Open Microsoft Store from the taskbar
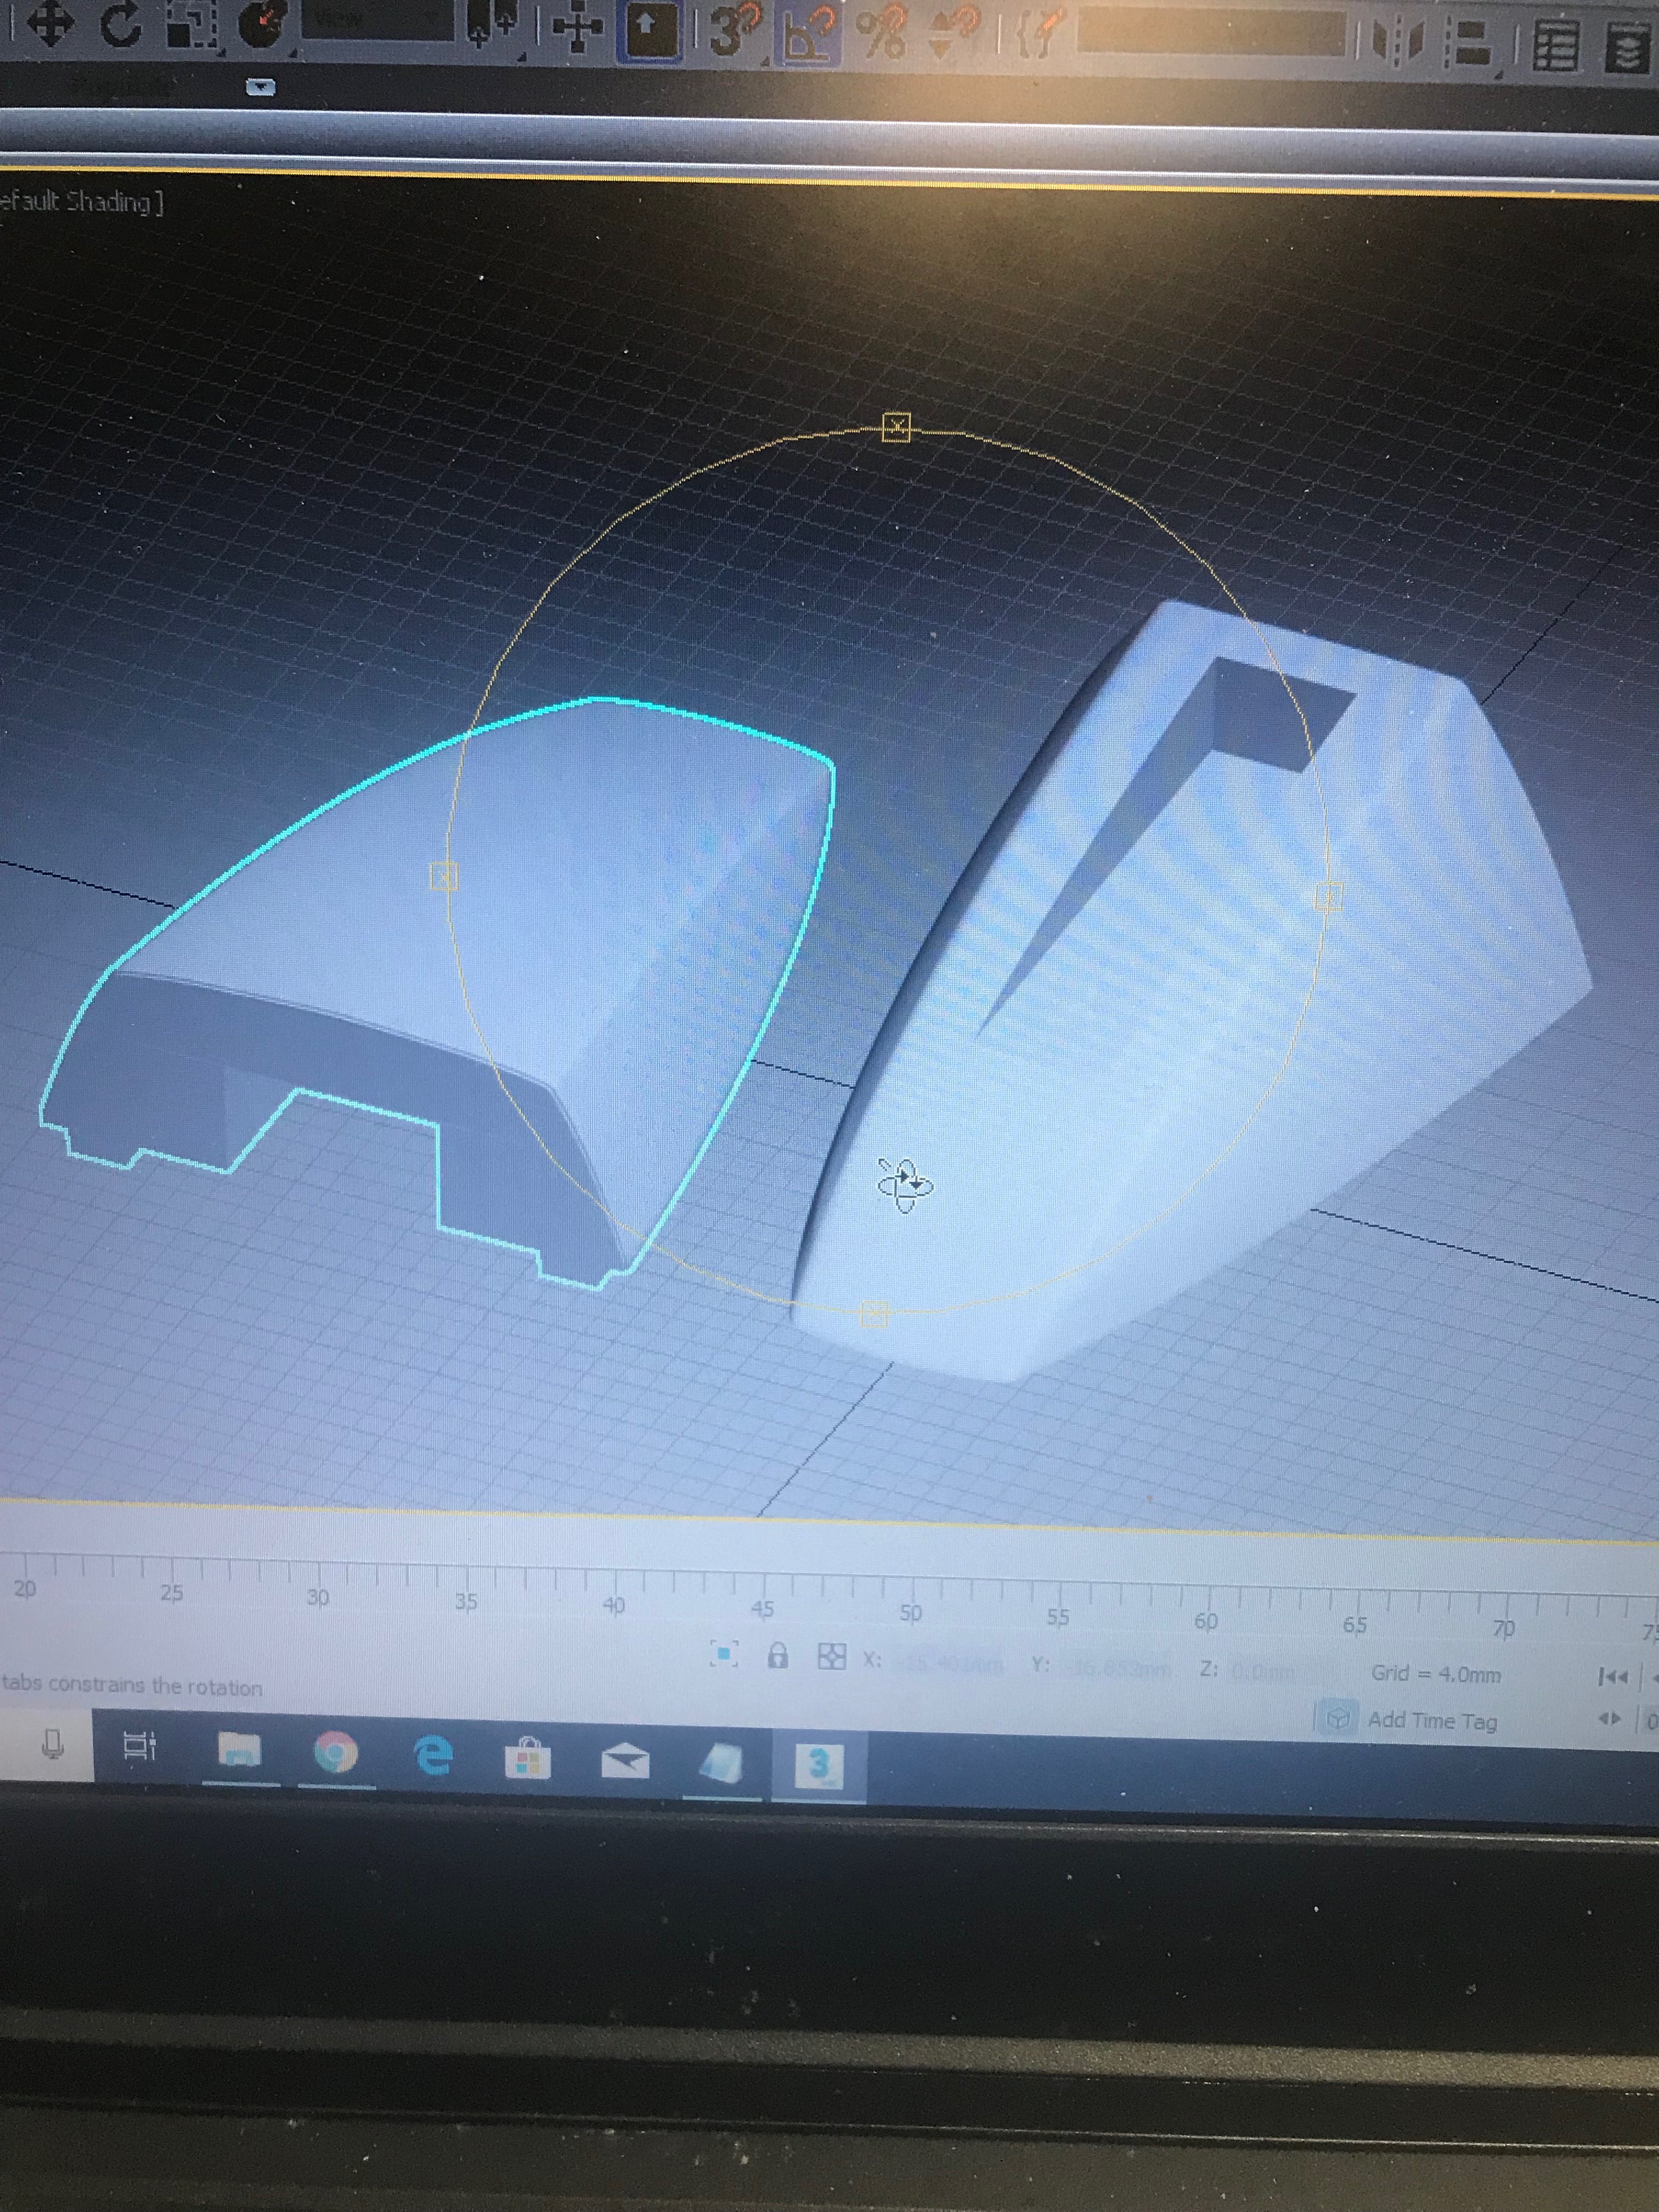Image resolution: width=1659 pixels, height=2212 pixels. (529, 1759)
